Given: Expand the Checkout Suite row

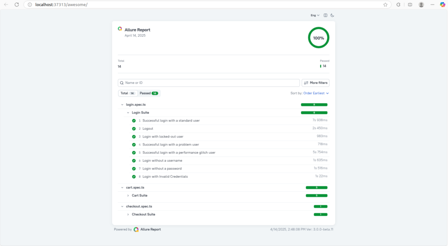Looking at the screenshot, I should point(128,215).
